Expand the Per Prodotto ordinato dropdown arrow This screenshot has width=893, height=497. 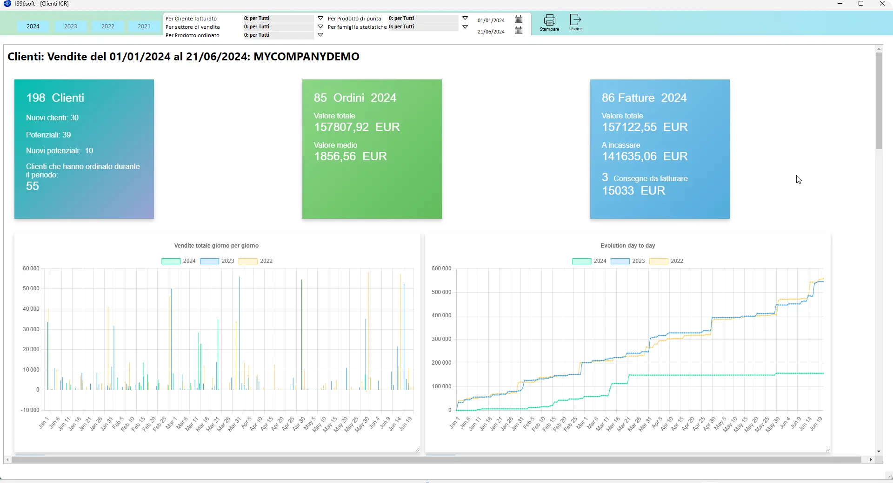click(x=320, y=35)
